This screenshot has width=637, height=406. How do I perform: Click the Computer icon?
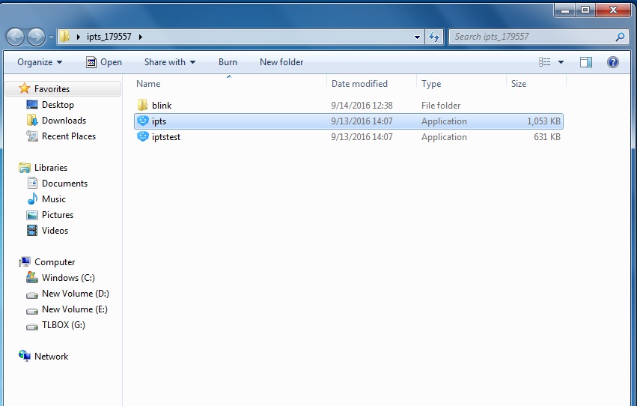tap(25, 261)
